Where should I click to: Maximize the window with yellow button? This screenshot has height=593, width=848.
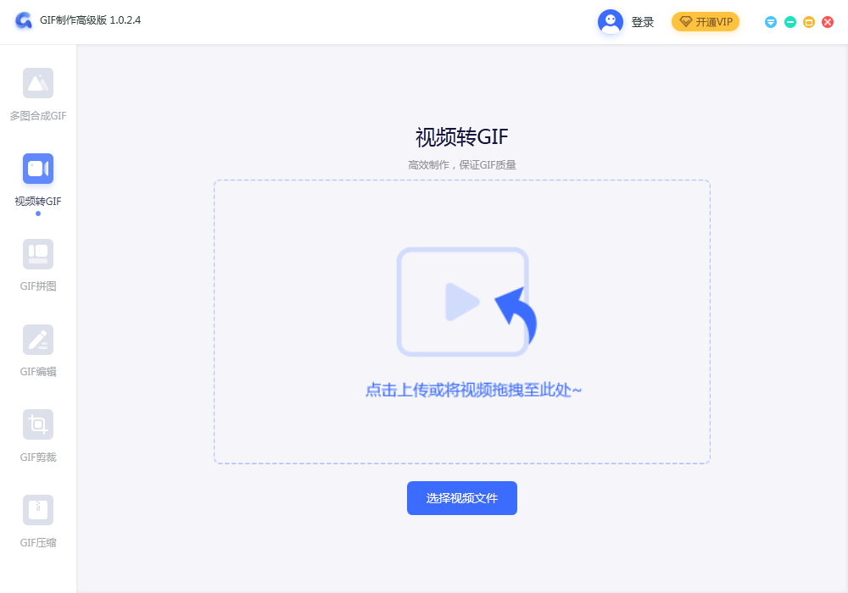click(809, 22)
